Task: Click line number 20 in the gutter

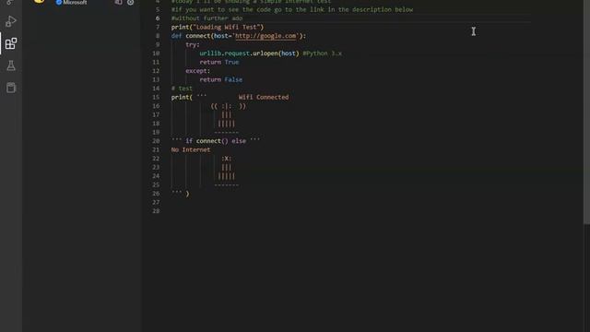Action: (x=156, y=141)
